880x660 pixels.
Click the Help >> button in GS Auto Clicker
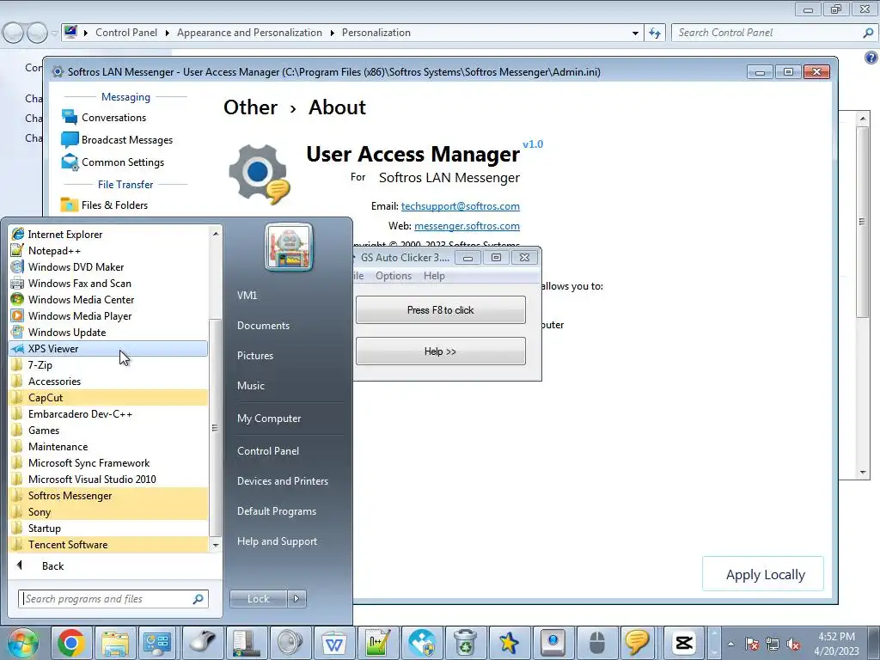click(x=441, y=351)
